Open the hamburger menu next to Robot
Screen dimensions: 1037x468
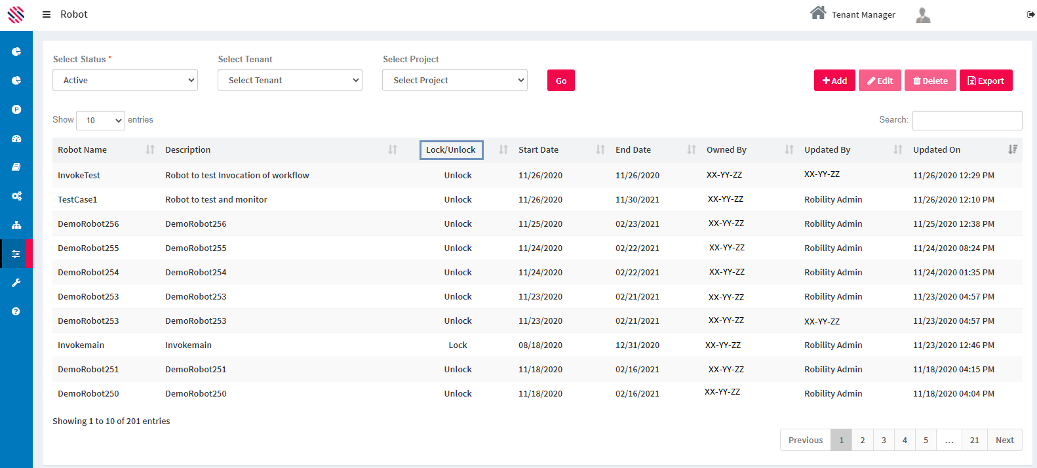point(47,14)
